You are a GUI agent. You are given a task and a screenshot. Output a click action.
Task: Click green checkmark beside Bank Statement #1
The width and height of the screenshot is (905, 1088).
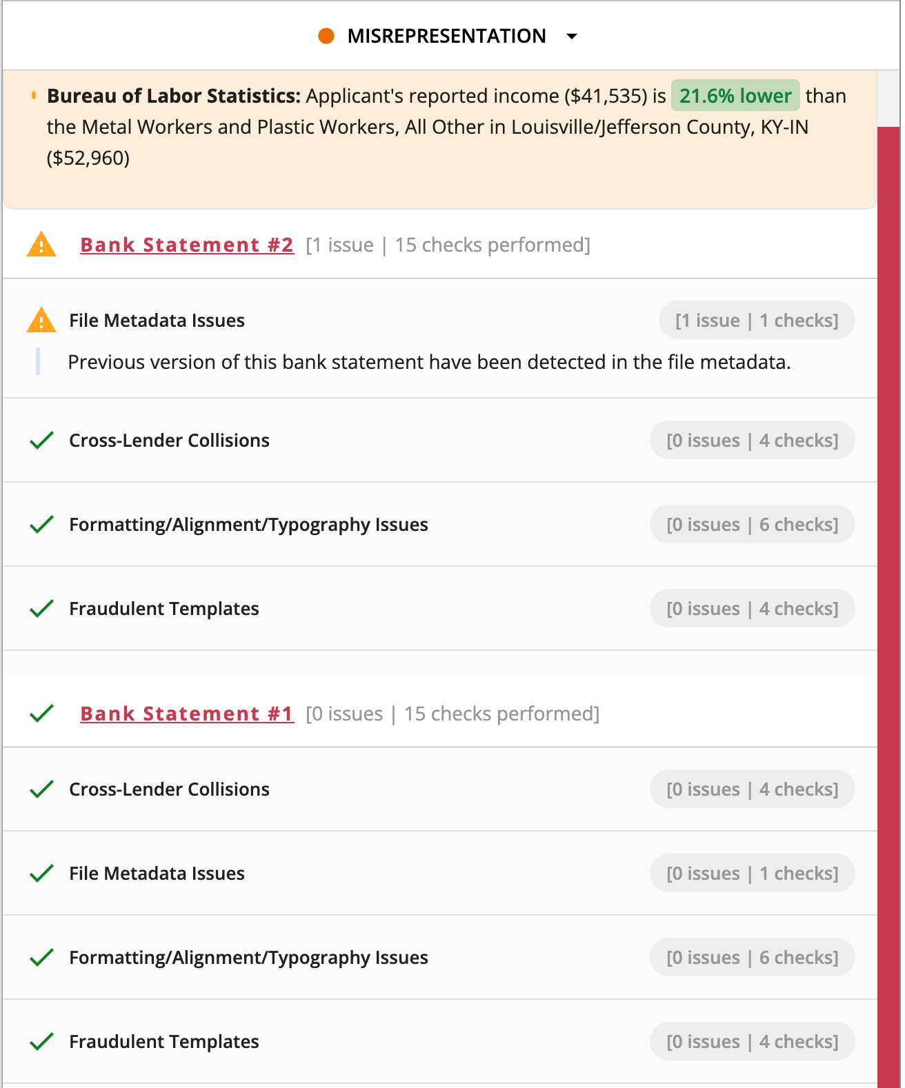[x=42, y=714]
